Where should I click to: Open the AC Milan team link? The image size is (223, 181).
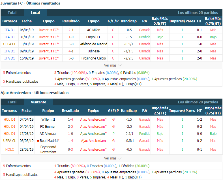(94, 30)
